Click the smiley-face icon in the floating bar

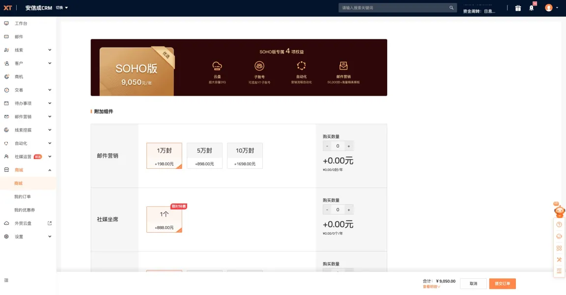559,236
